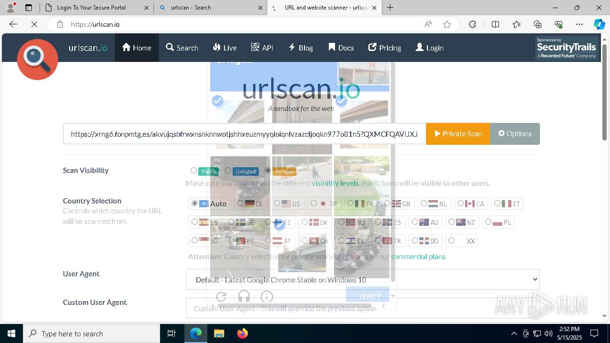Viewport: 610px width, 343px height.
Task: Open File Explorer from the taskbar
Action: tap(219, 333)
